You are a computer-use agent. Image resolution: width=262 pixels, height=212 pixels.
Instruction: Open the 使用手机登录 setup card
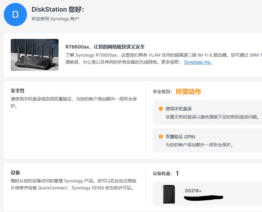click(207, 113)
